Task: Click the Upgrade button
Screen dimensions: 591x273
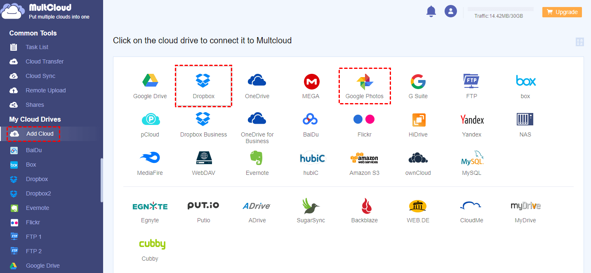Action: point(562,12)
